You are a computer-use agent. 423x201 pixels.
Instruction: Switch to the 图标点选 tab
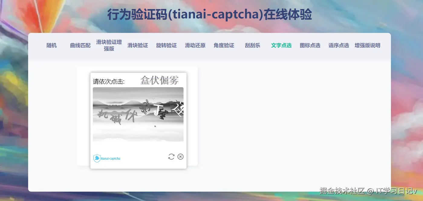point(310,45)
